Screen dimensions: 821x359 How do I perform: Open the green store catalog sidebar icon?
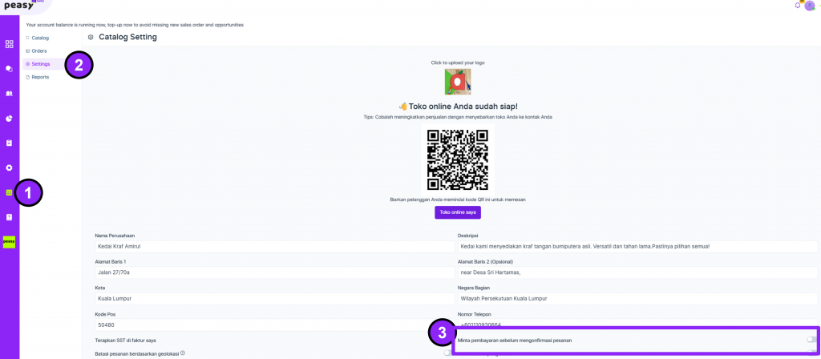tap(9, 192)
